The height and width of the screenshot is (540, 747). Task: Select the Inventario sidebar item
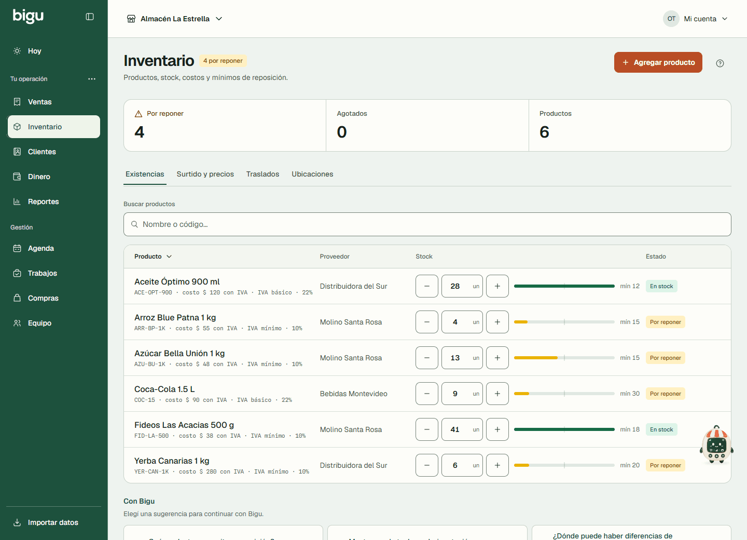tap(54, 127)
